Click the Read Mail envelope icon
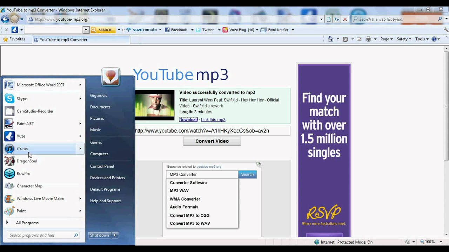449x252 pixels. point(359,39)
